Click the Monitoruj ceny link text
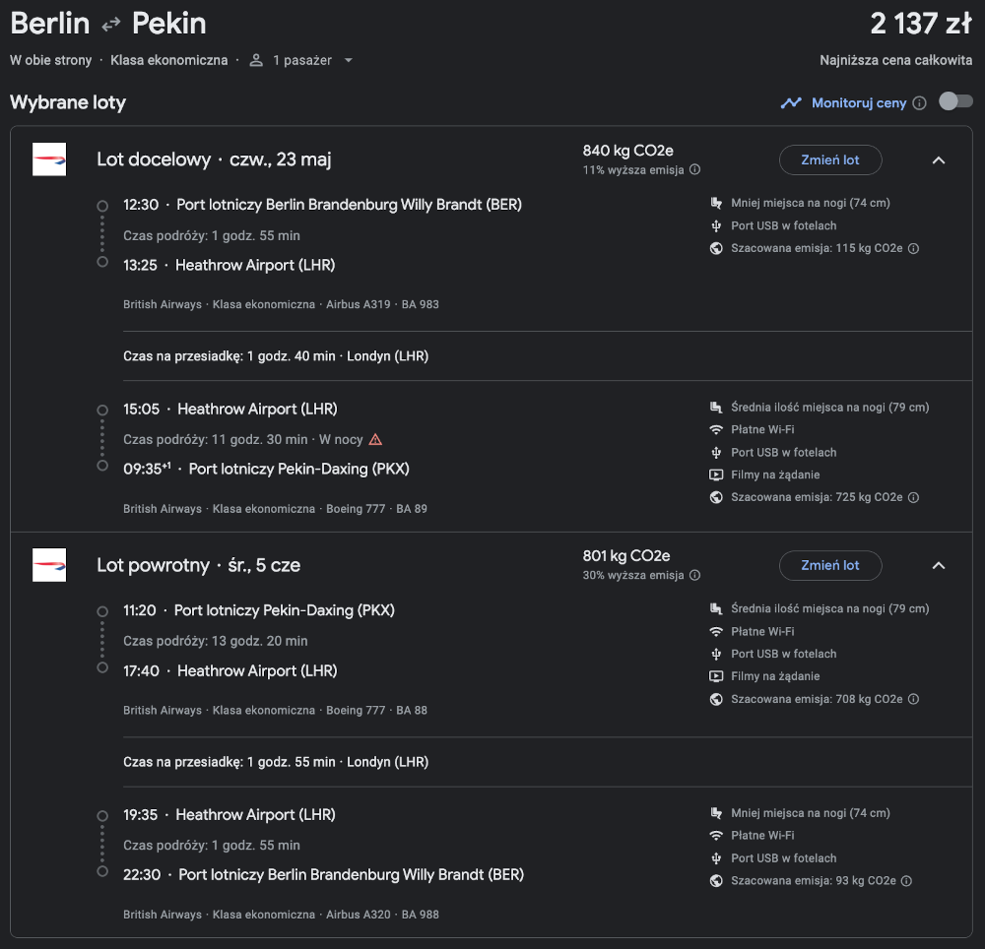This screenshot has width=985, height=949. click(859, 103)
